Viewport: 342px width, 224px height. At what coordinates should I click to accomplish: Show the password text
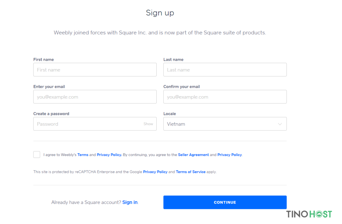(148, 124)
